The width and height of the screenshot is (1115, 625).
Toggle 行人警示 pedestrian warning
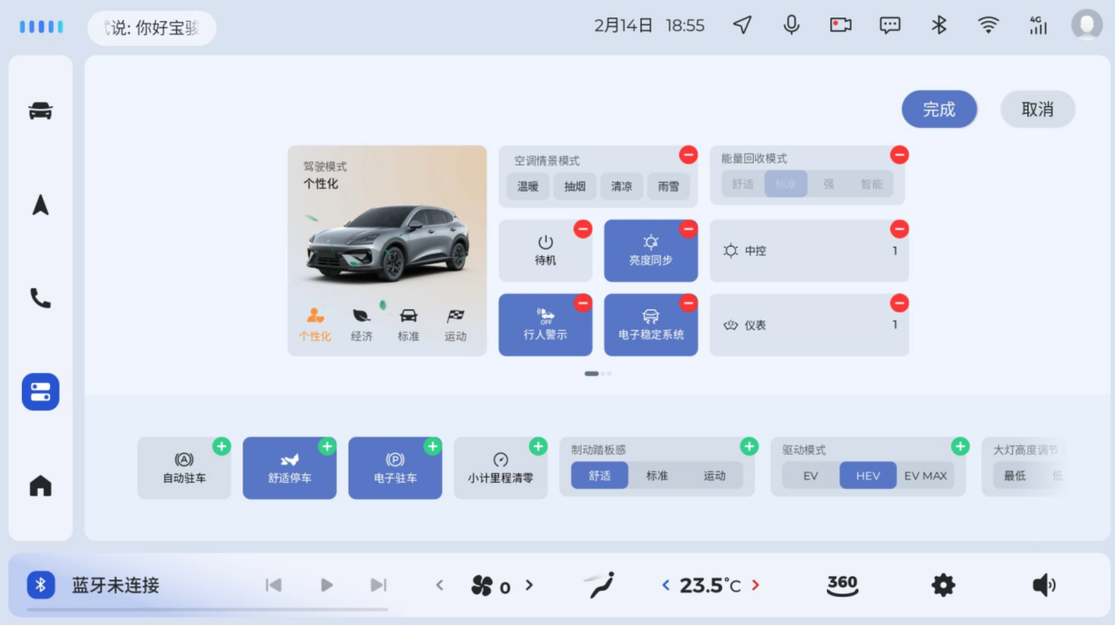(x=545, y=325)
